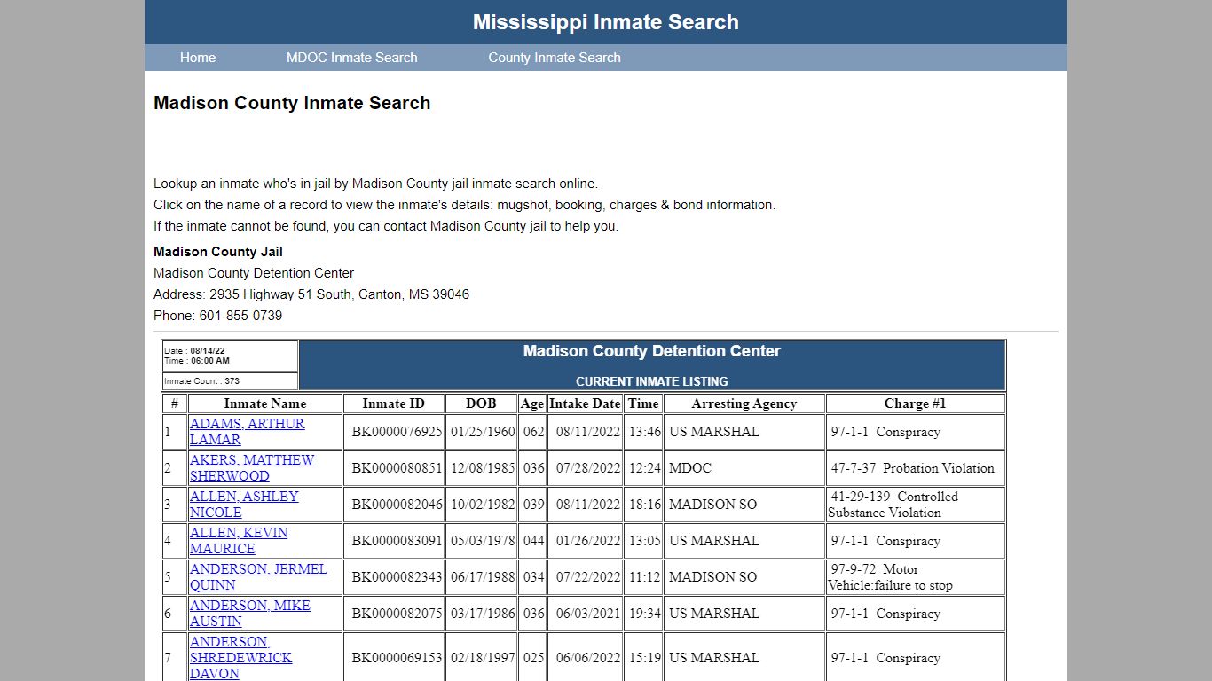Click the Inmate Count 373 cell
The height and width of the screenshot is (681, 1212).
(x=230, y=381)
